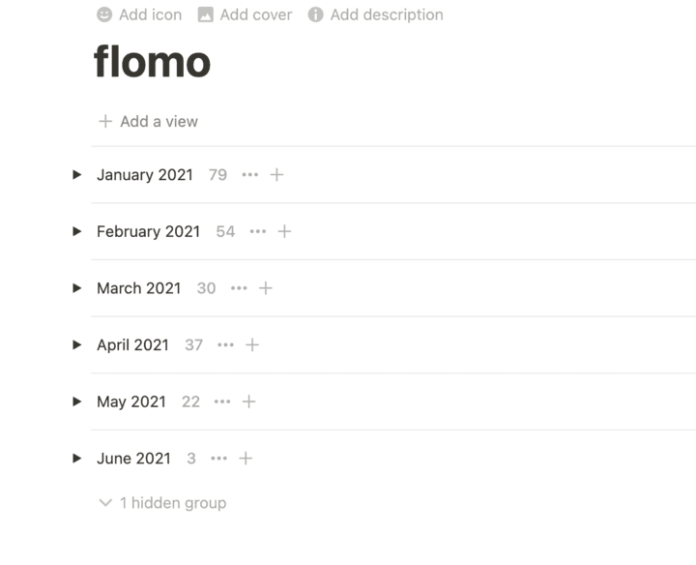The image size is (696, 565).
Task: Expand the February 2021 group triangle
Action: coord(77,231)
